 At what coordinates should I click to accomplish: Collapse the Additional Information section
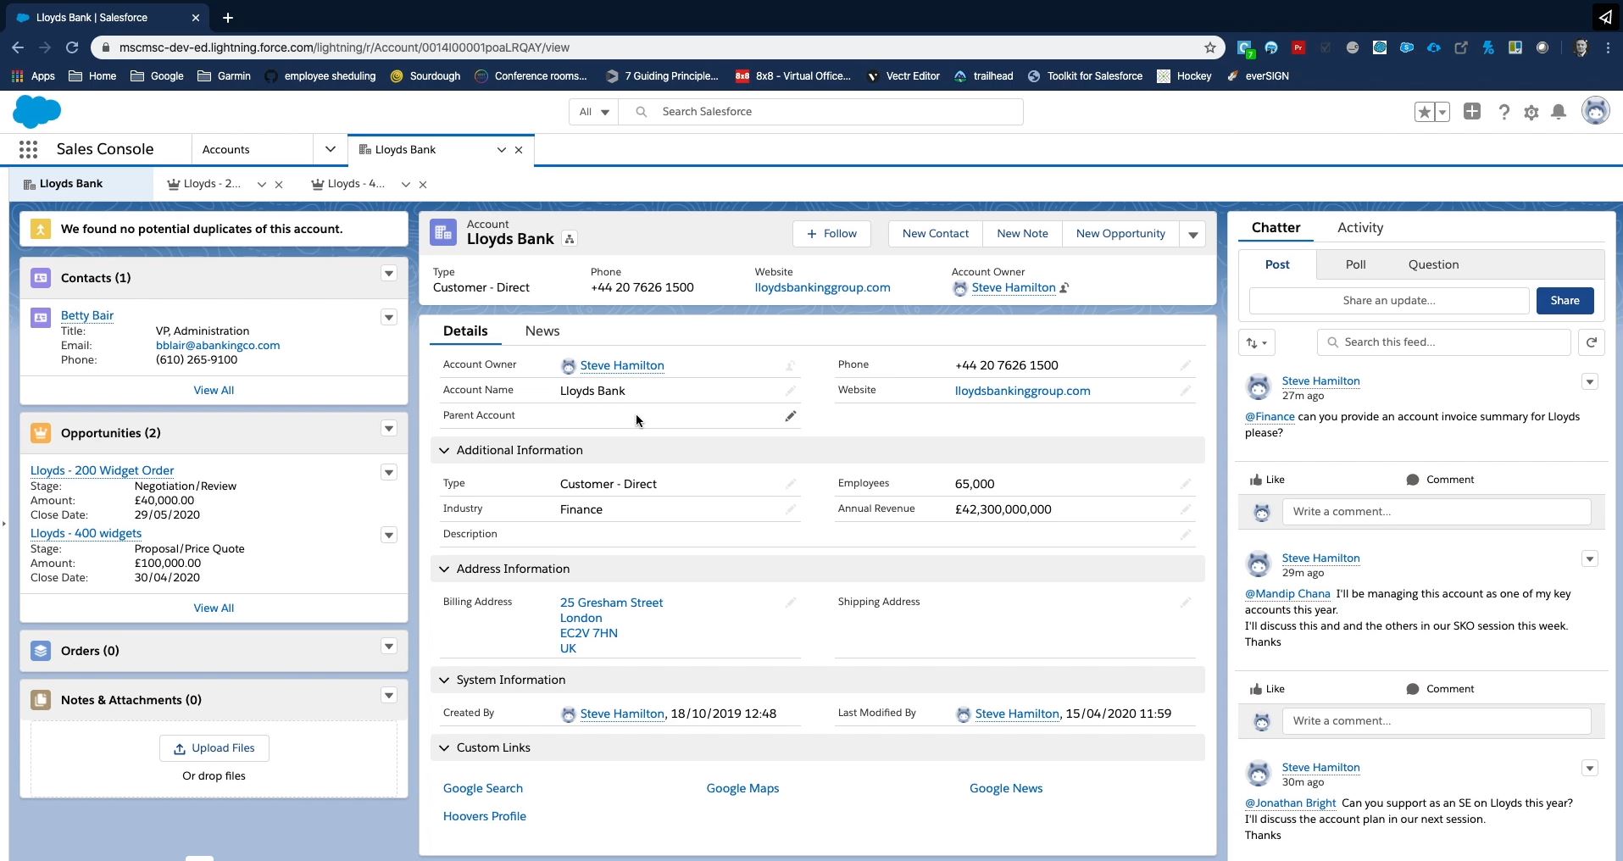(x=445, y=450)
